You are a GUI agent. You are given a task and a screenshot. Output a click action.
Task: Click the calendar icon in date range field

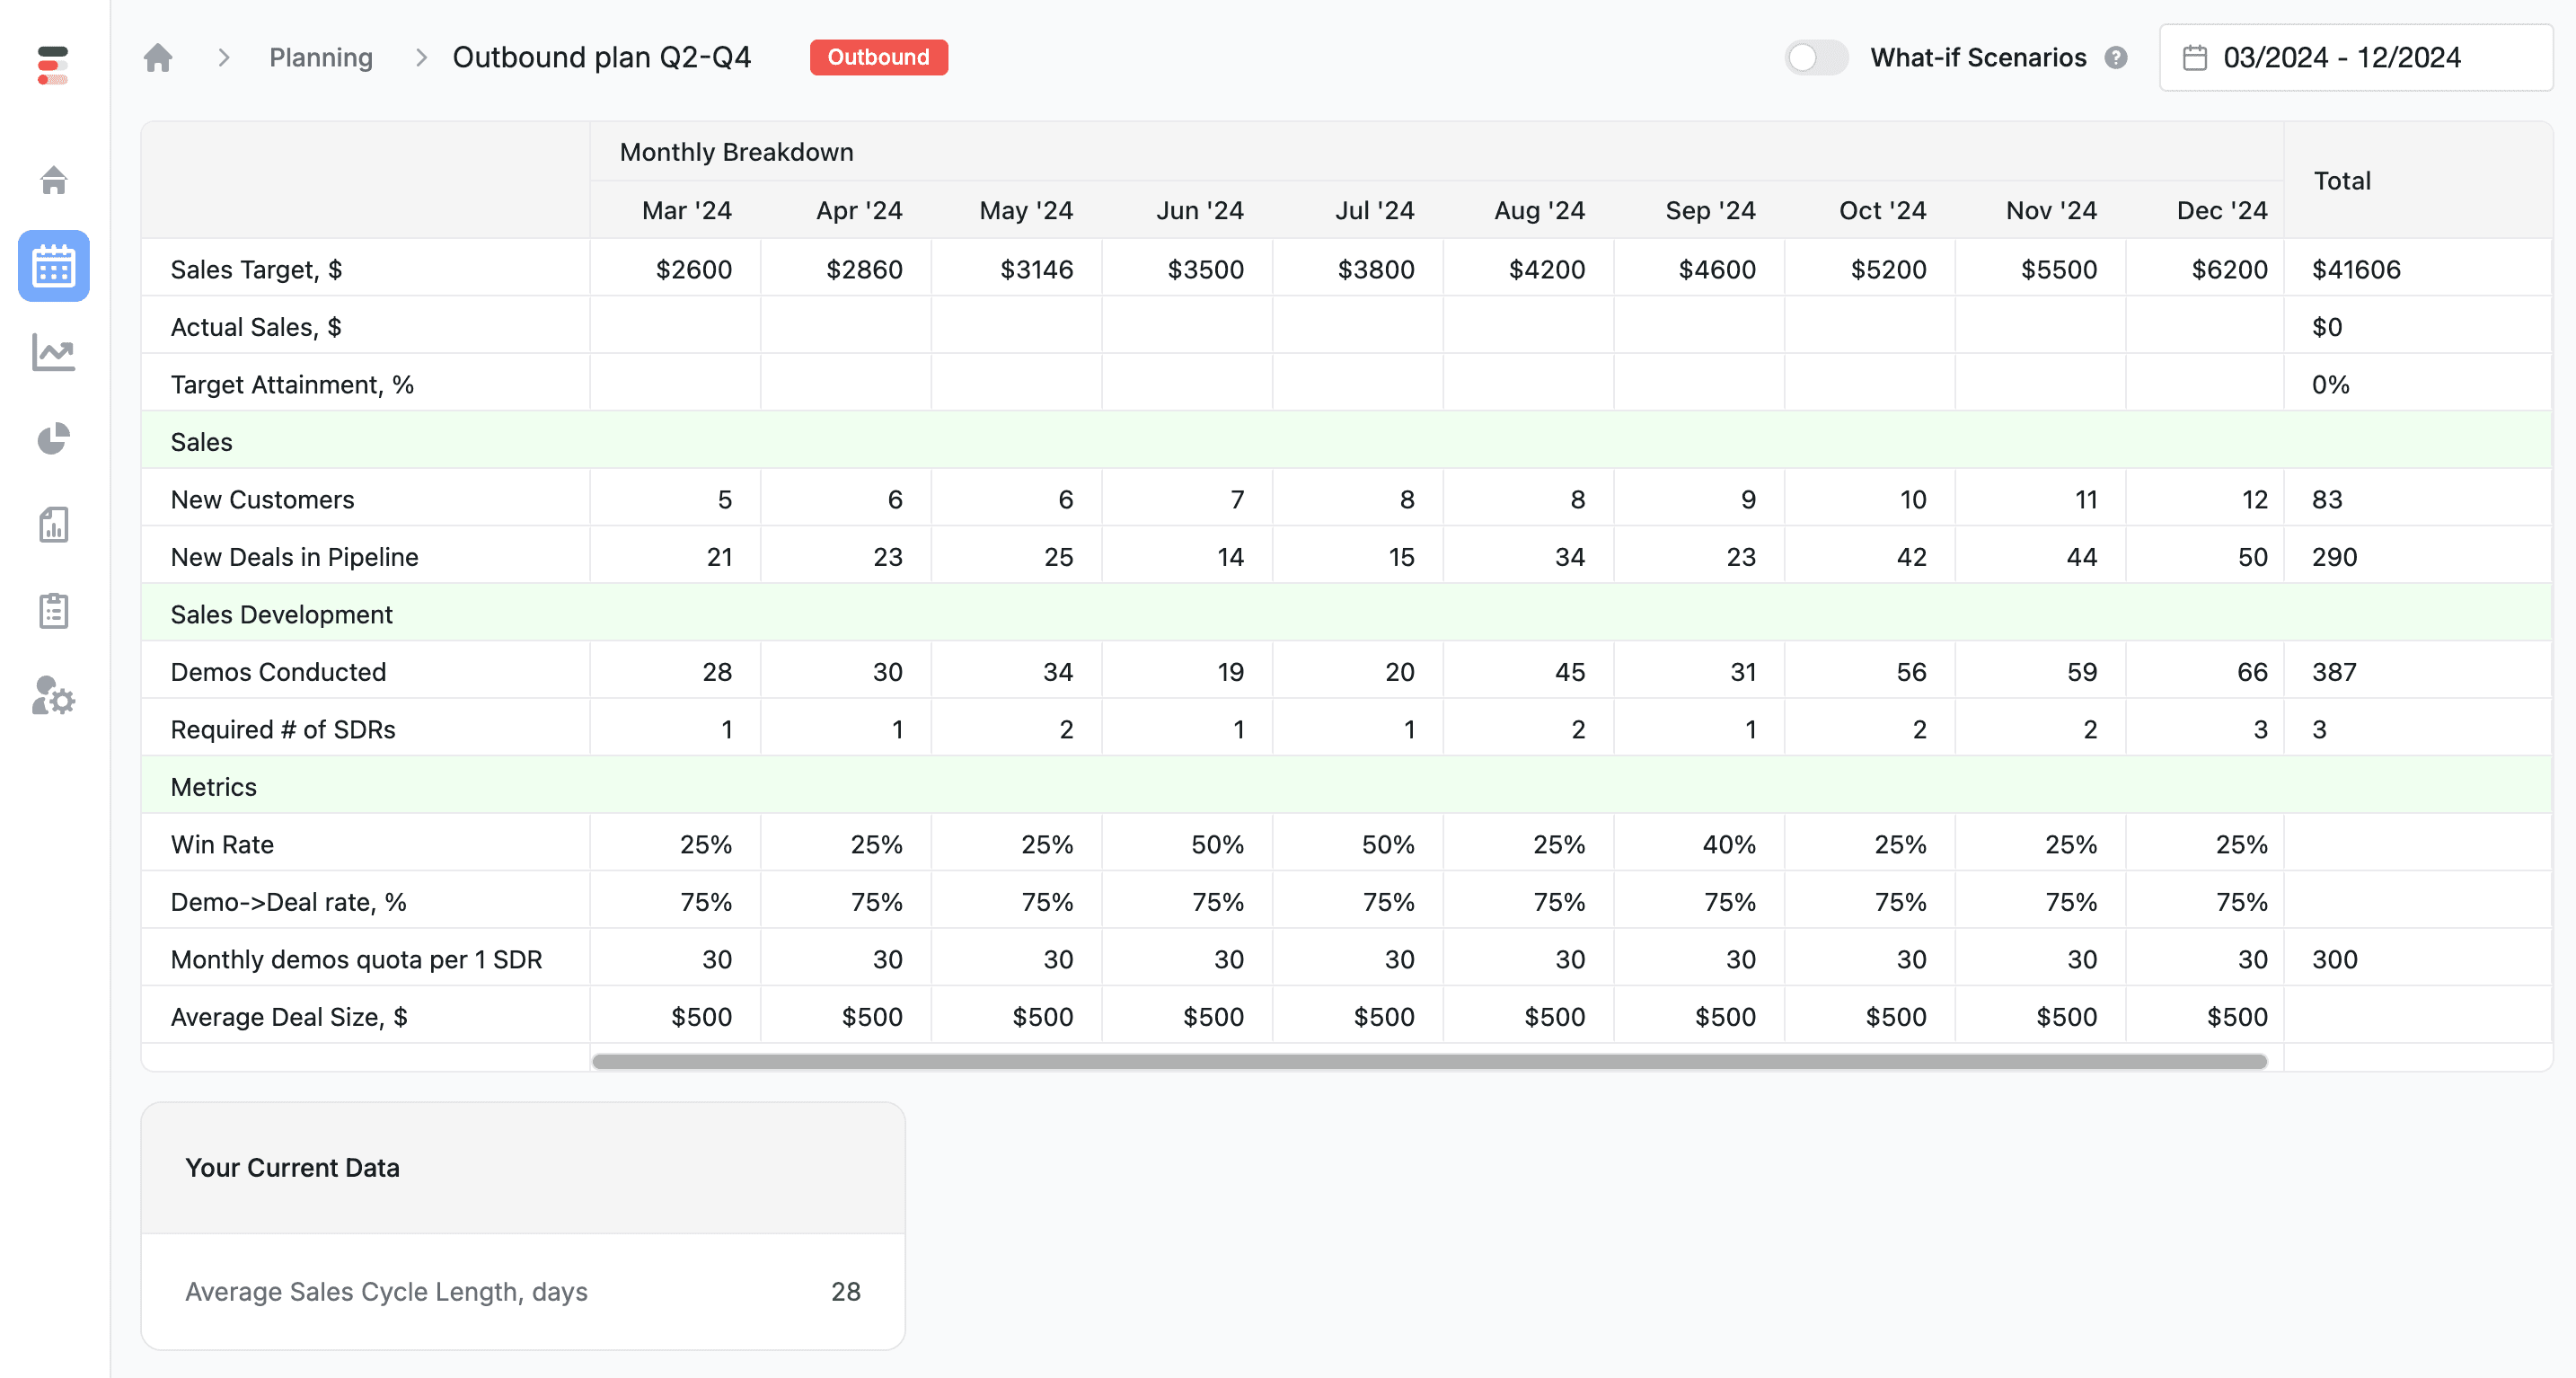[2194, 58]
